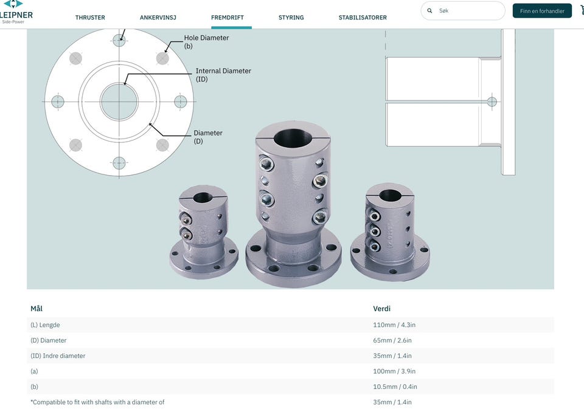Click the 10.5mm / 0.4in value

coord(395,387)
